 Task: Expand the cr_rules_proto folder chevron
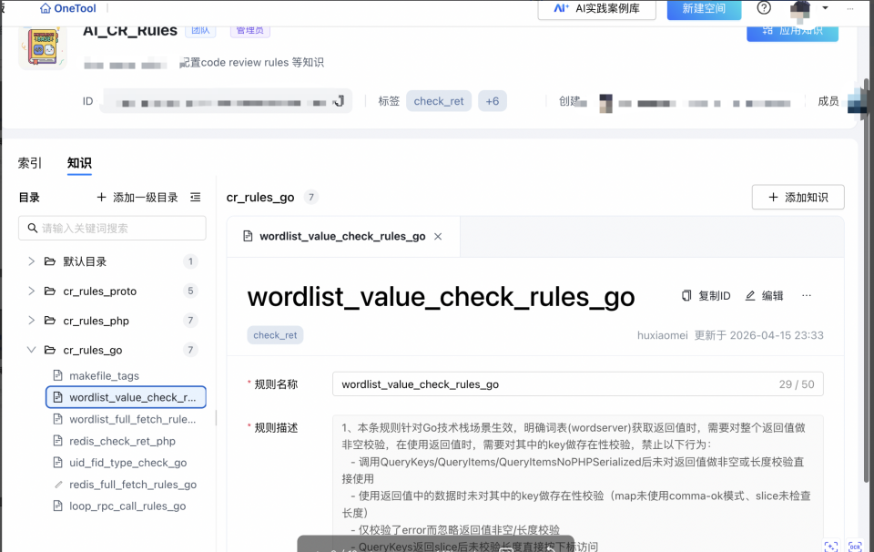click(31, 291)
